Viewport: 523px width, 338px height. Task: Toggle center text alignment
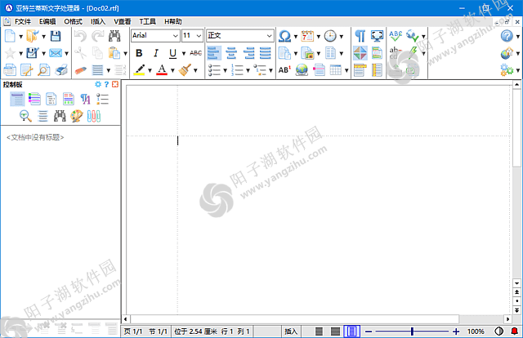click(x=231, y=53)
